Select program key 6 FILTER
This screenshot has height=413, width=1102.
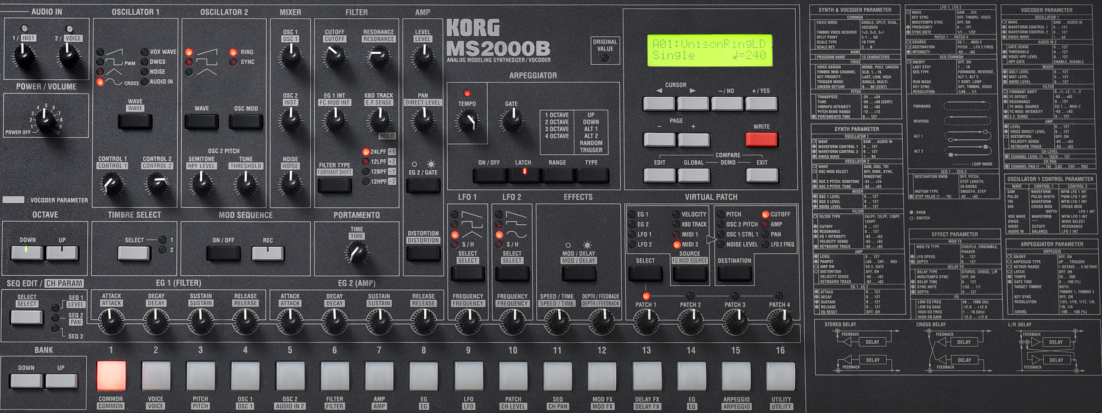[x=334, y=376]
